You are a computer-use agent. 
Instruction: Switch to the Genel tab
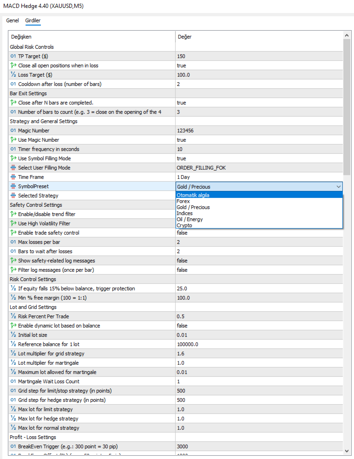[x=13, y=20]
